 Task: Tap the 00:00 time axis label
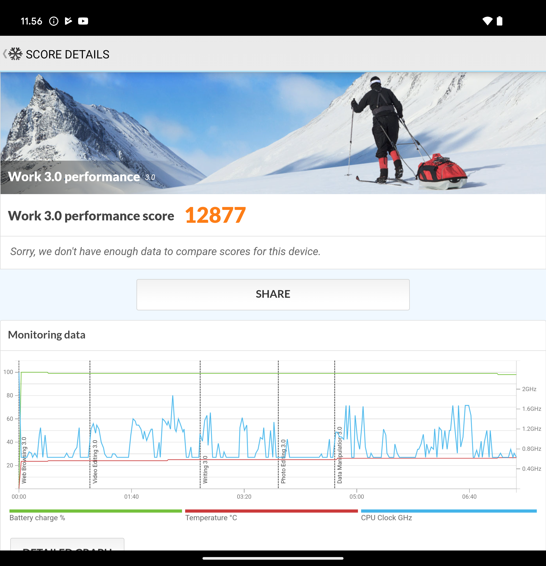(19, 497)
